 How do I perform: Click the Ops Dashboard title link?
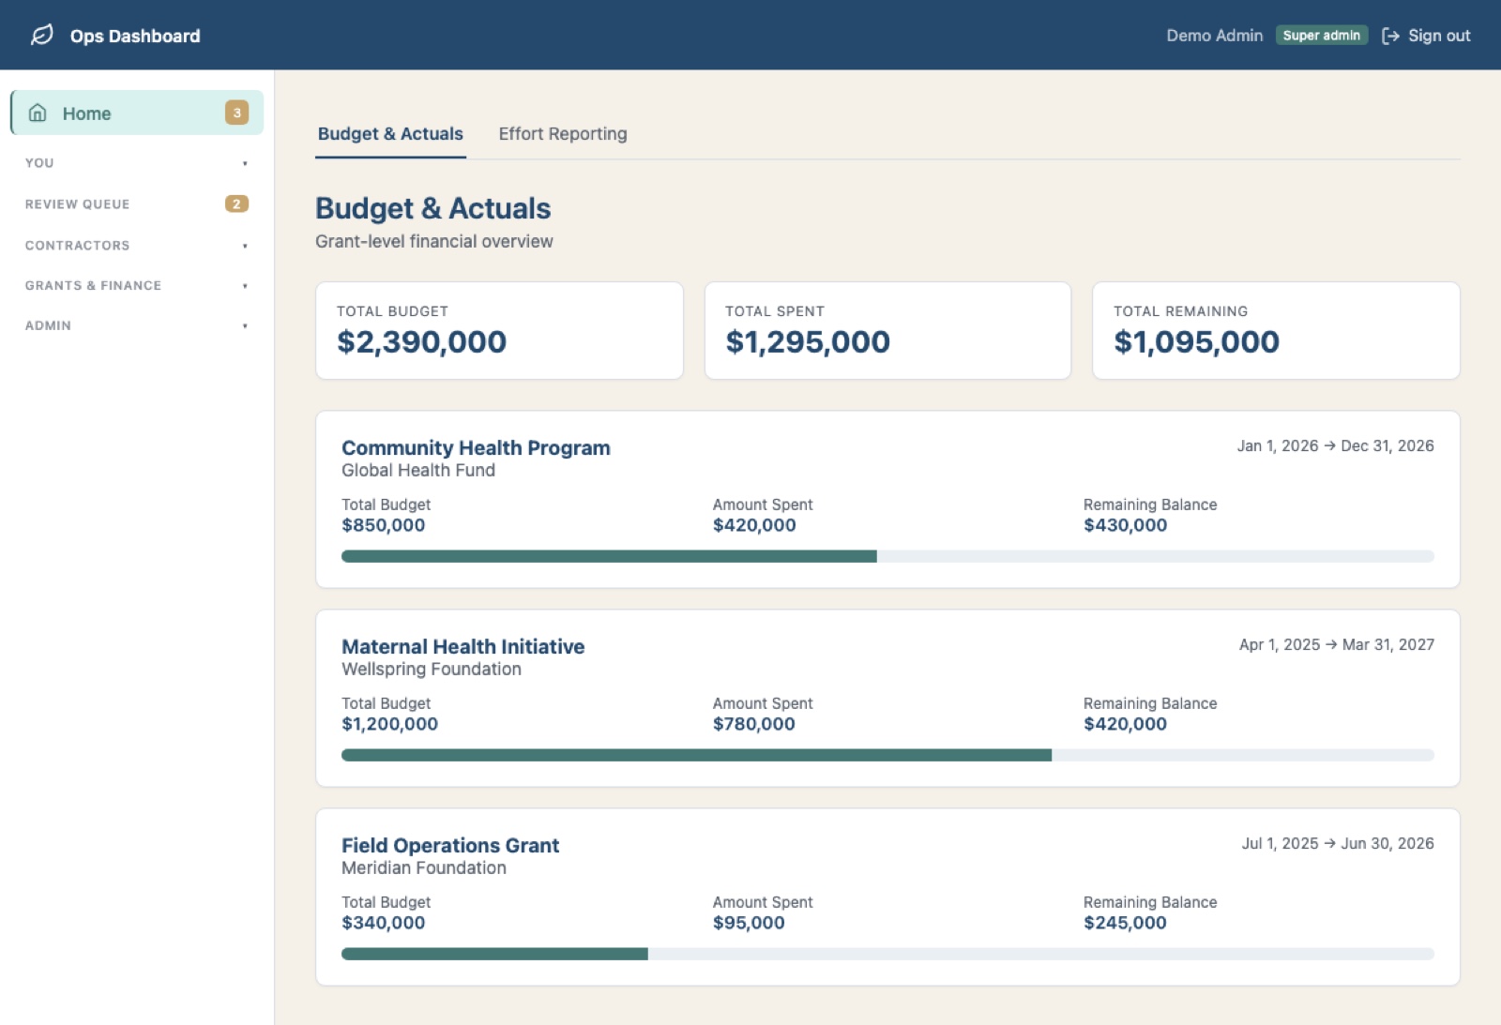135,36
